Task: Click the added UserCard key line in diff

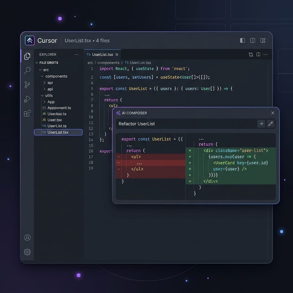Action: (x=231, y=163)
